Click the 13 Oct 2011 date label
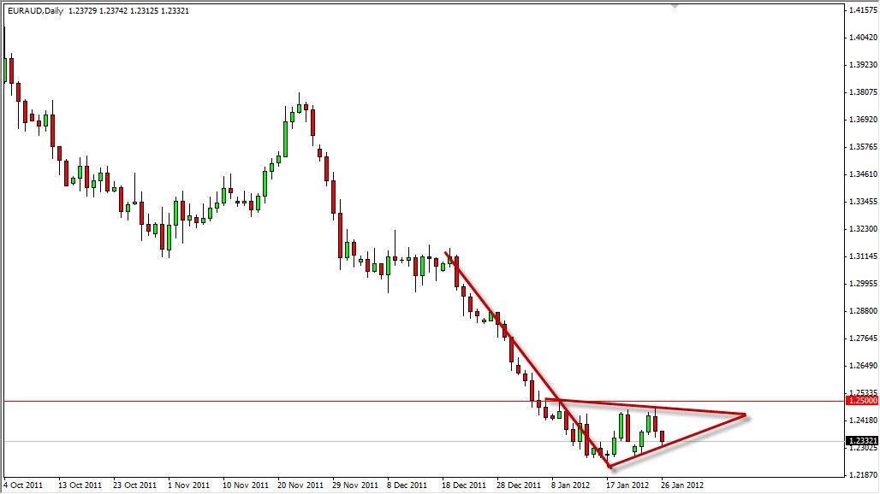The width and height of the screenshot is (880, 494). [80, 485]
